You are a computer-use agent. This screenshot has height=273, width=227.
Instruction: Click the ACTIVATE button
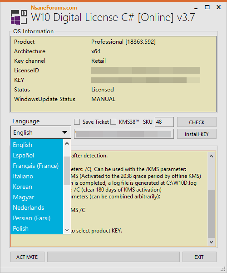click(x=27, y=257)
